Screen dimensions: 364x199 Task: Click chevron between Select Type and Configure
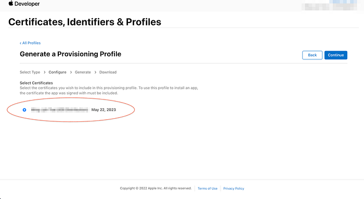pyautogui.click(x=45, y=72)
